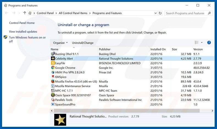
Task: Select the SpaceSoundPro entry
Action: pos(65,104)
